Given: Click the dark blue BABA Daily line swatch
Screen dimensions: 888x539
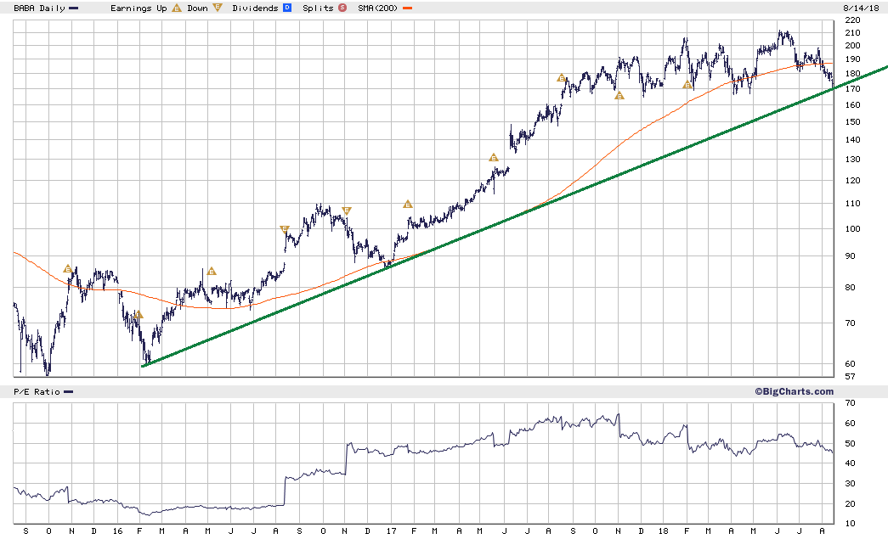Looking at the screenshot, I should [x=74, y=8].
